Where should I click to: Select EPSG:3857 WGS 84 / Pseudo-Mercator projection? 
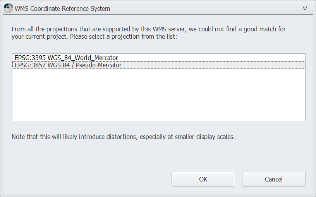tap(68, 65)
